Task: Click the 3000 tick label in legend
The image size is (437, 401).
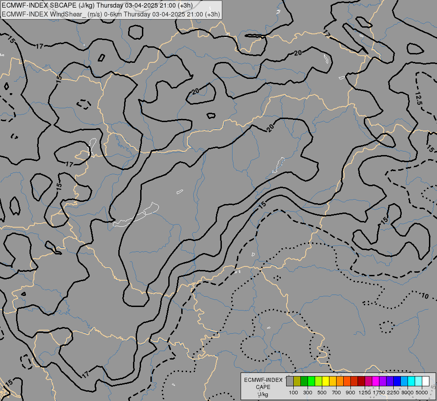Action: pos(408,393)
